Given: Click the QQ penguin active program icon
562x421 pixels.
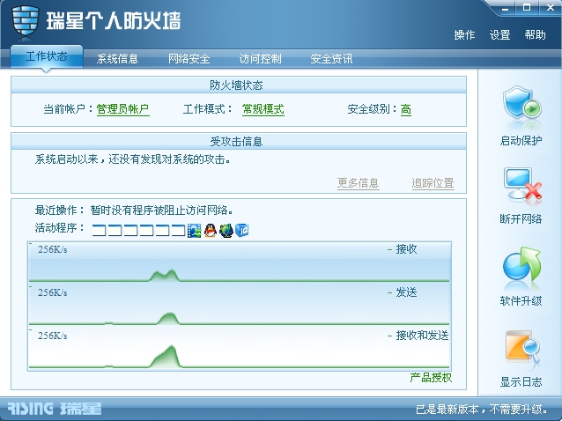Looking at the screenshot, I should click(211, 231).
